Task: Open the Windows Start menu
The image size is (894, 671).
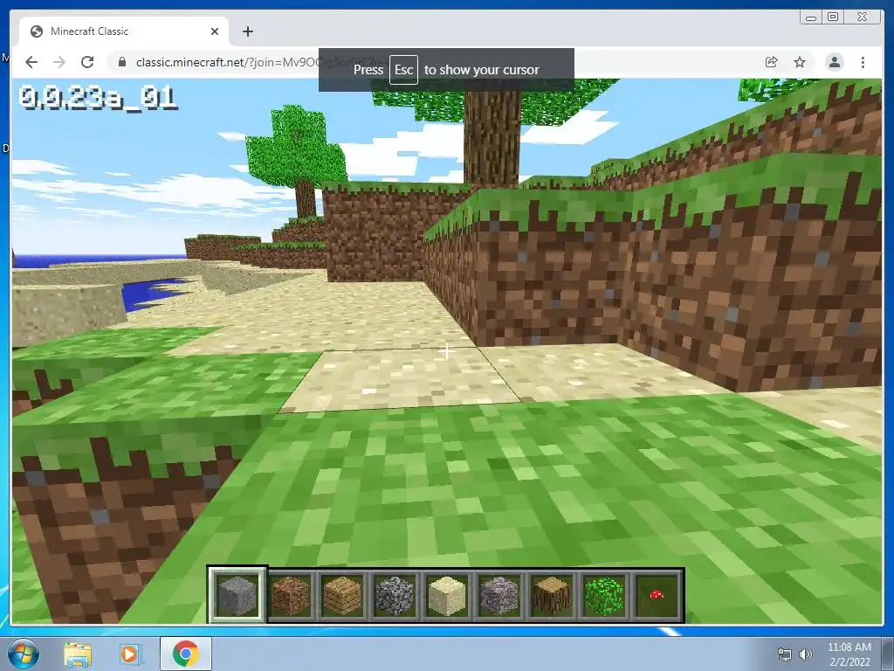Action: (24, 654)
